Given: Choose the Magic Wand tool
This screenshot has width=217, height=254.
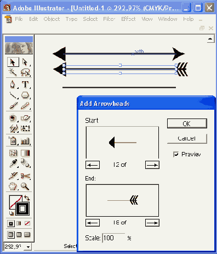Looking at the screenshot, I should (13, 72).
